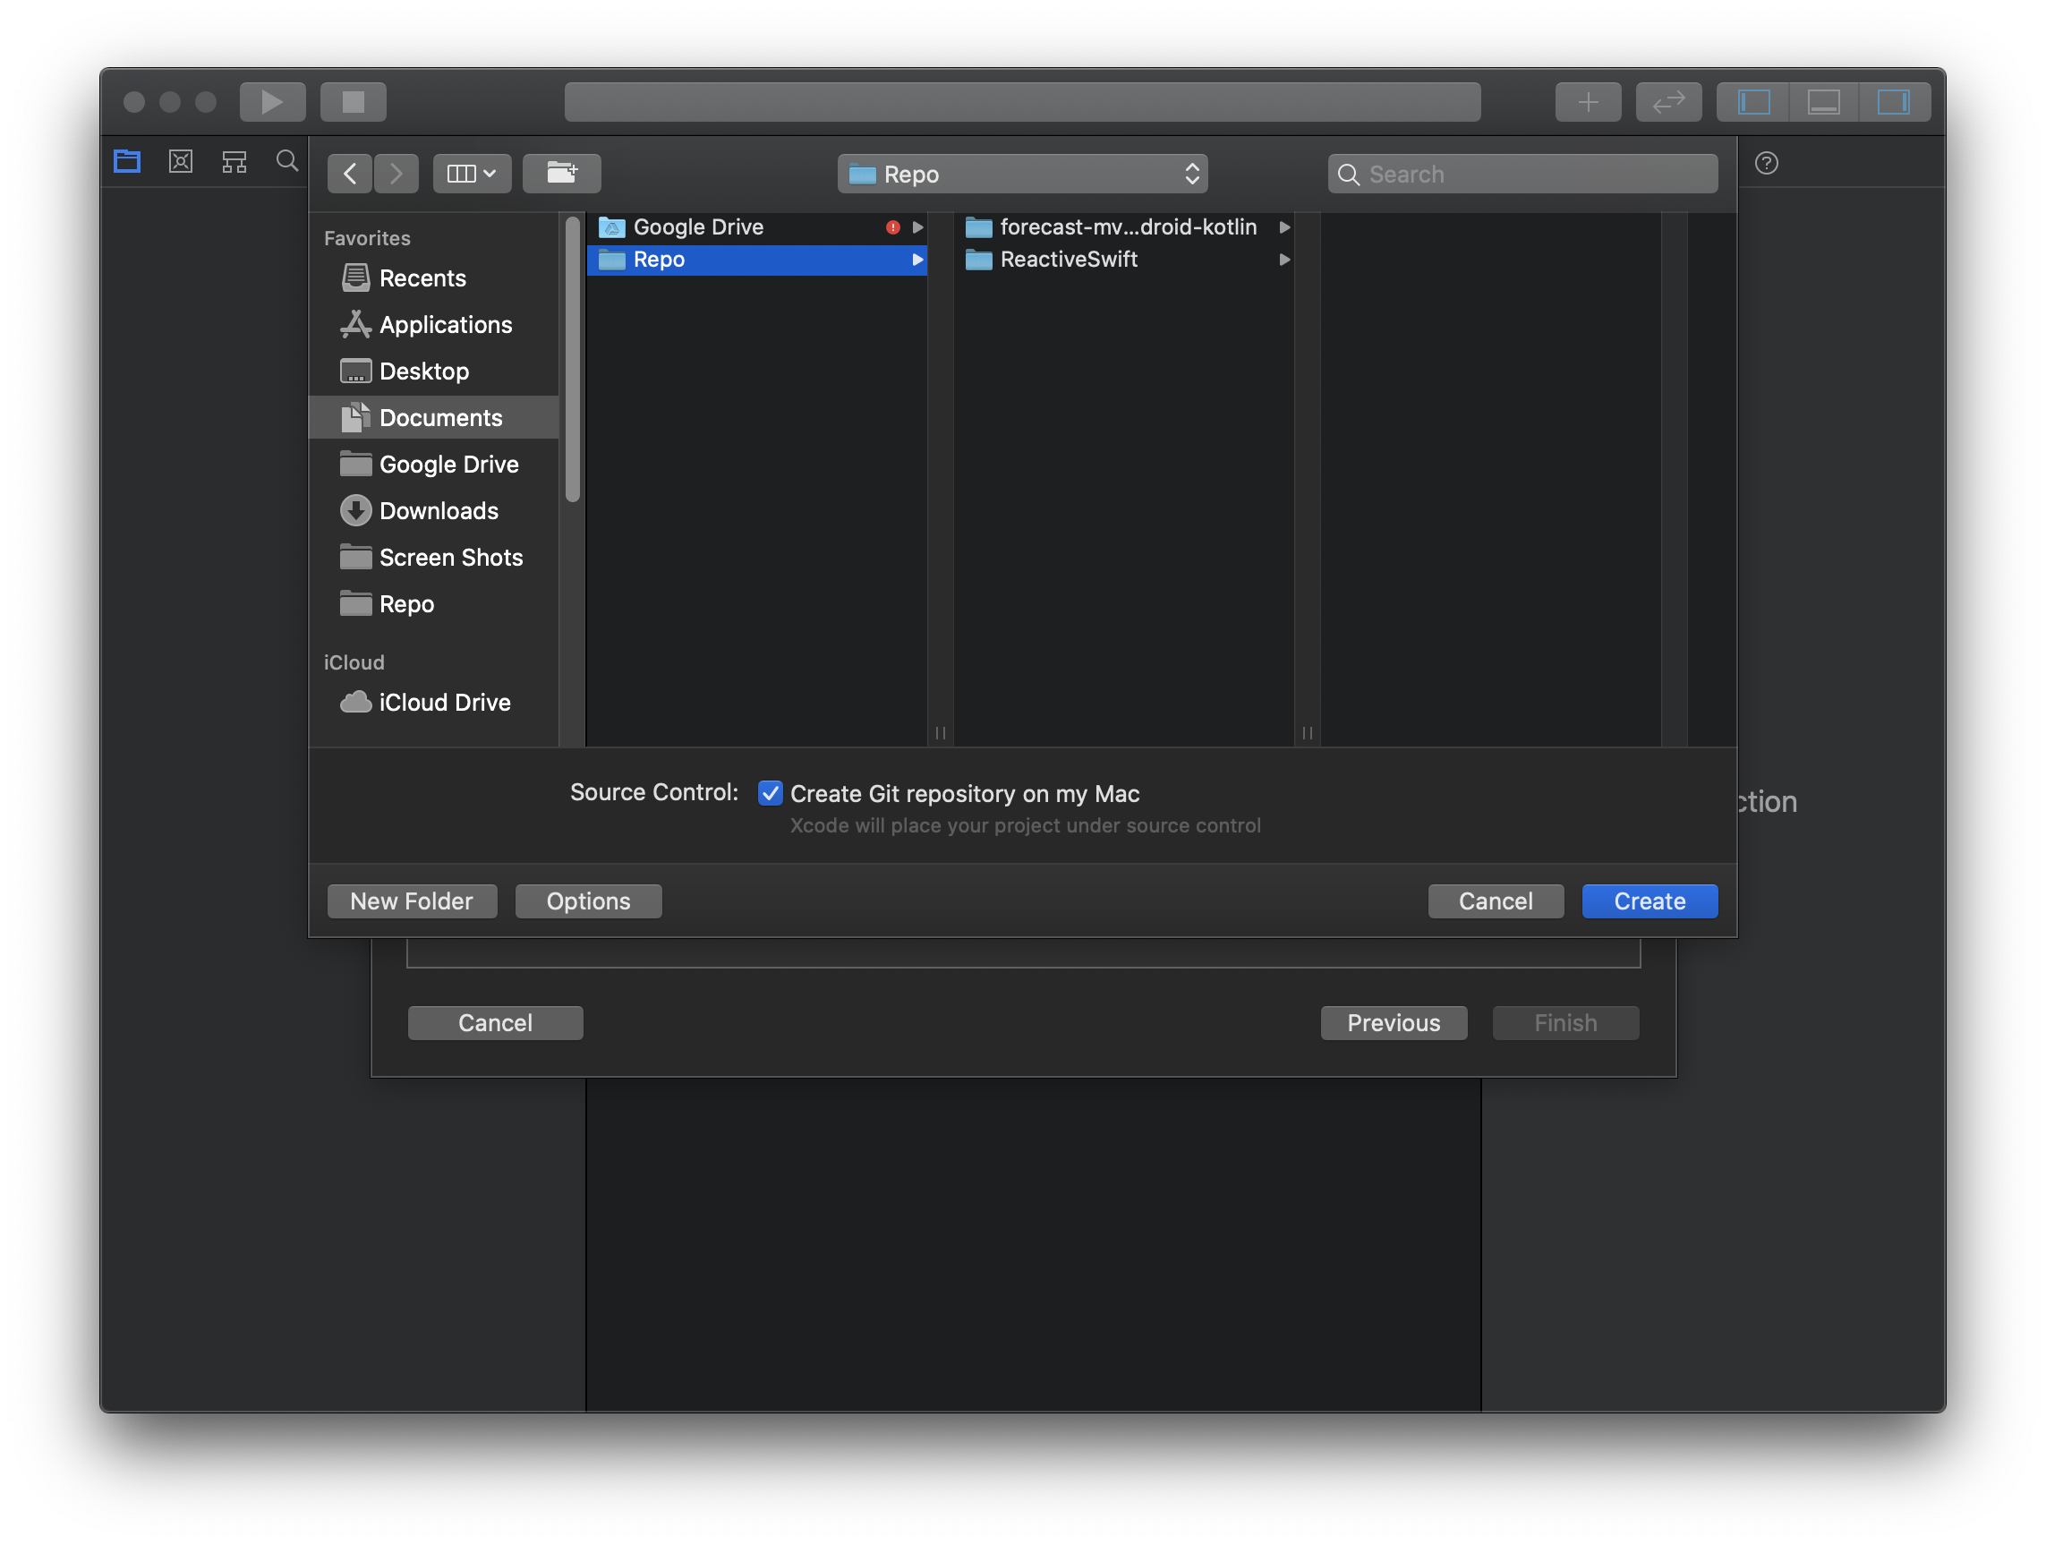Open the symbol navigator hierarchy icon

pyautogui.click(x=234, y=162)
